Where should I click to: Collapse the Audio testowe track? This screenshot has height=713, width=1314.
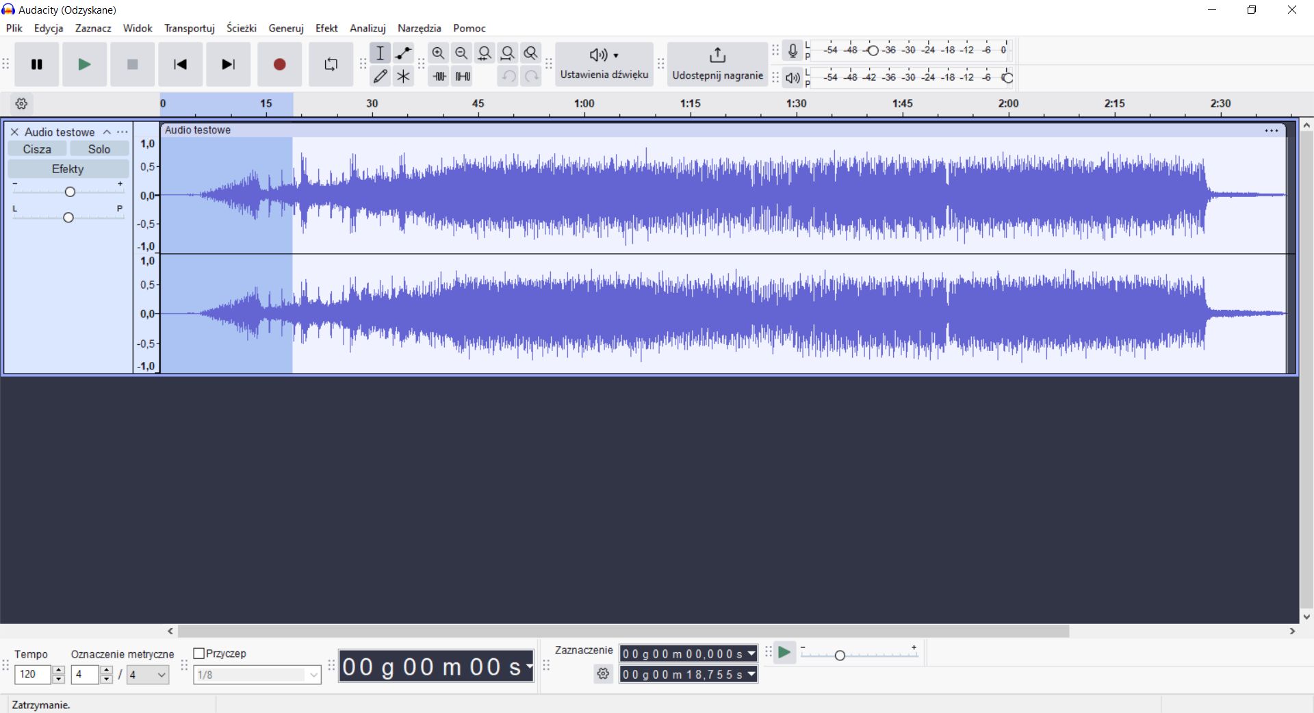coord(107,132)
